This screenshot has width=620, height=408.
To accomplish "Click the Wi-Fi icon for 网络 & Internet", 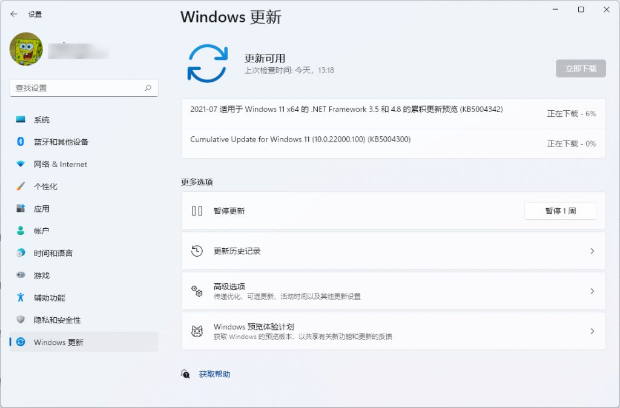I will (x=21, y=164).
